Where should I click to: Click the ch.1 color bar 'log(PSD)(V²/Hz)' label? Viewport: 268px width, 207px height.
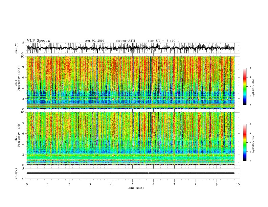pyautogui.click(x=253, y=88)
